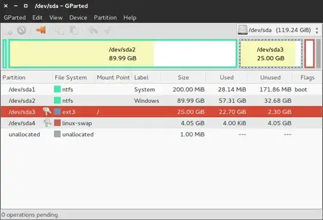Click the Paste partition toolbar icon
Image resolution: width=323 pixels, height=220 pixels.
pyautogui.click(x=74, y=30)
